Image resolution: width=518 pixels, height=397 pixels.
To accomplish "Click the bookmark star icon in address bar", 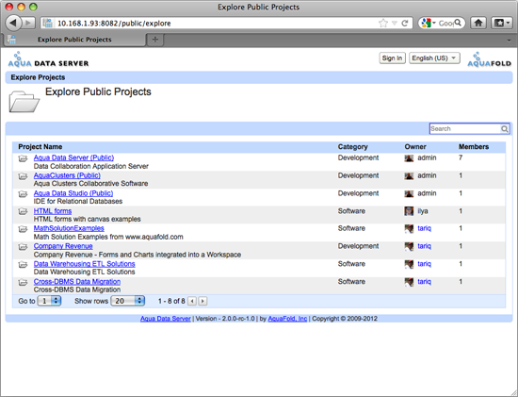I will 383,24.
